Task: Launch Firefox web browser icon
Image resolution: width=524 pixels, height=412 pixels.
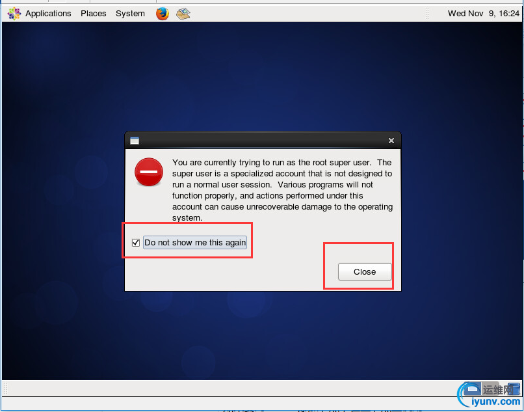Action: pyautogui.click(x=163, y=14)
